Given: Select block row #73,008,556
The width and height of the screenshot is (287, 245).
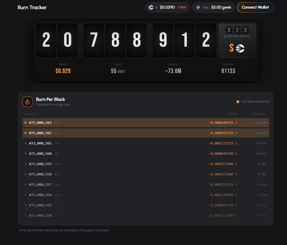Looking at the screenshot, I should [x=146, y=195].
